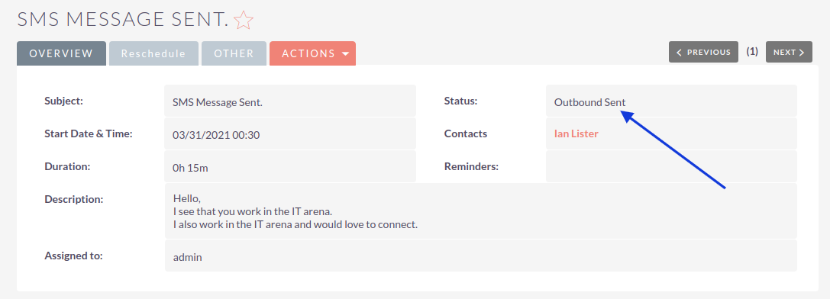This screenshot has height=299, width=830.
Task: Click the Assigned to admin field
Action: 480,256
